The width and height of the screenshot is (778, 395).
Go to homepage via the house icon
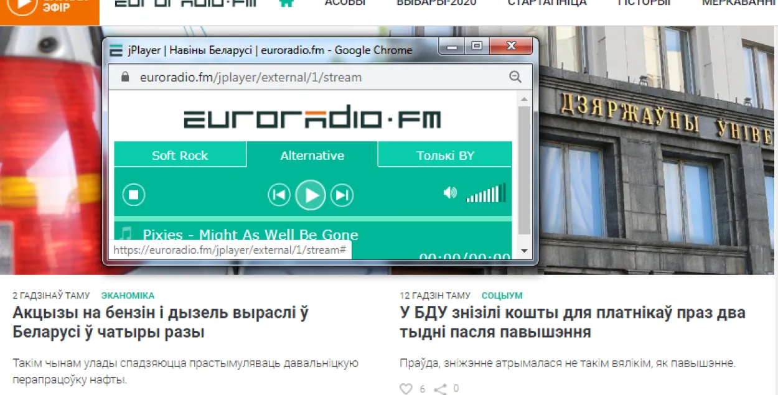pyautogui.click(x=286, y=2)
